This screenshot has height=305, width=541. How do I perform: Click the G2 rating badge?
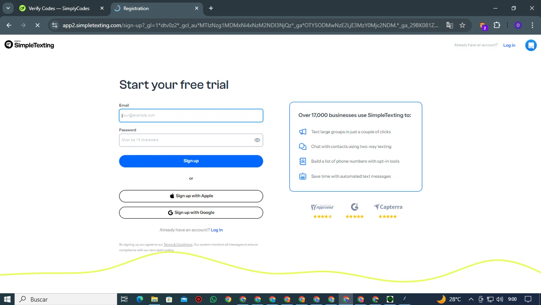point(355,211)
